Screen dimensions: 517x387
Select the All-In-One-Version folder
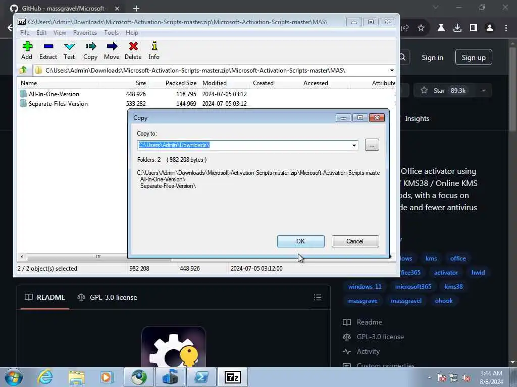click(54, 94)
